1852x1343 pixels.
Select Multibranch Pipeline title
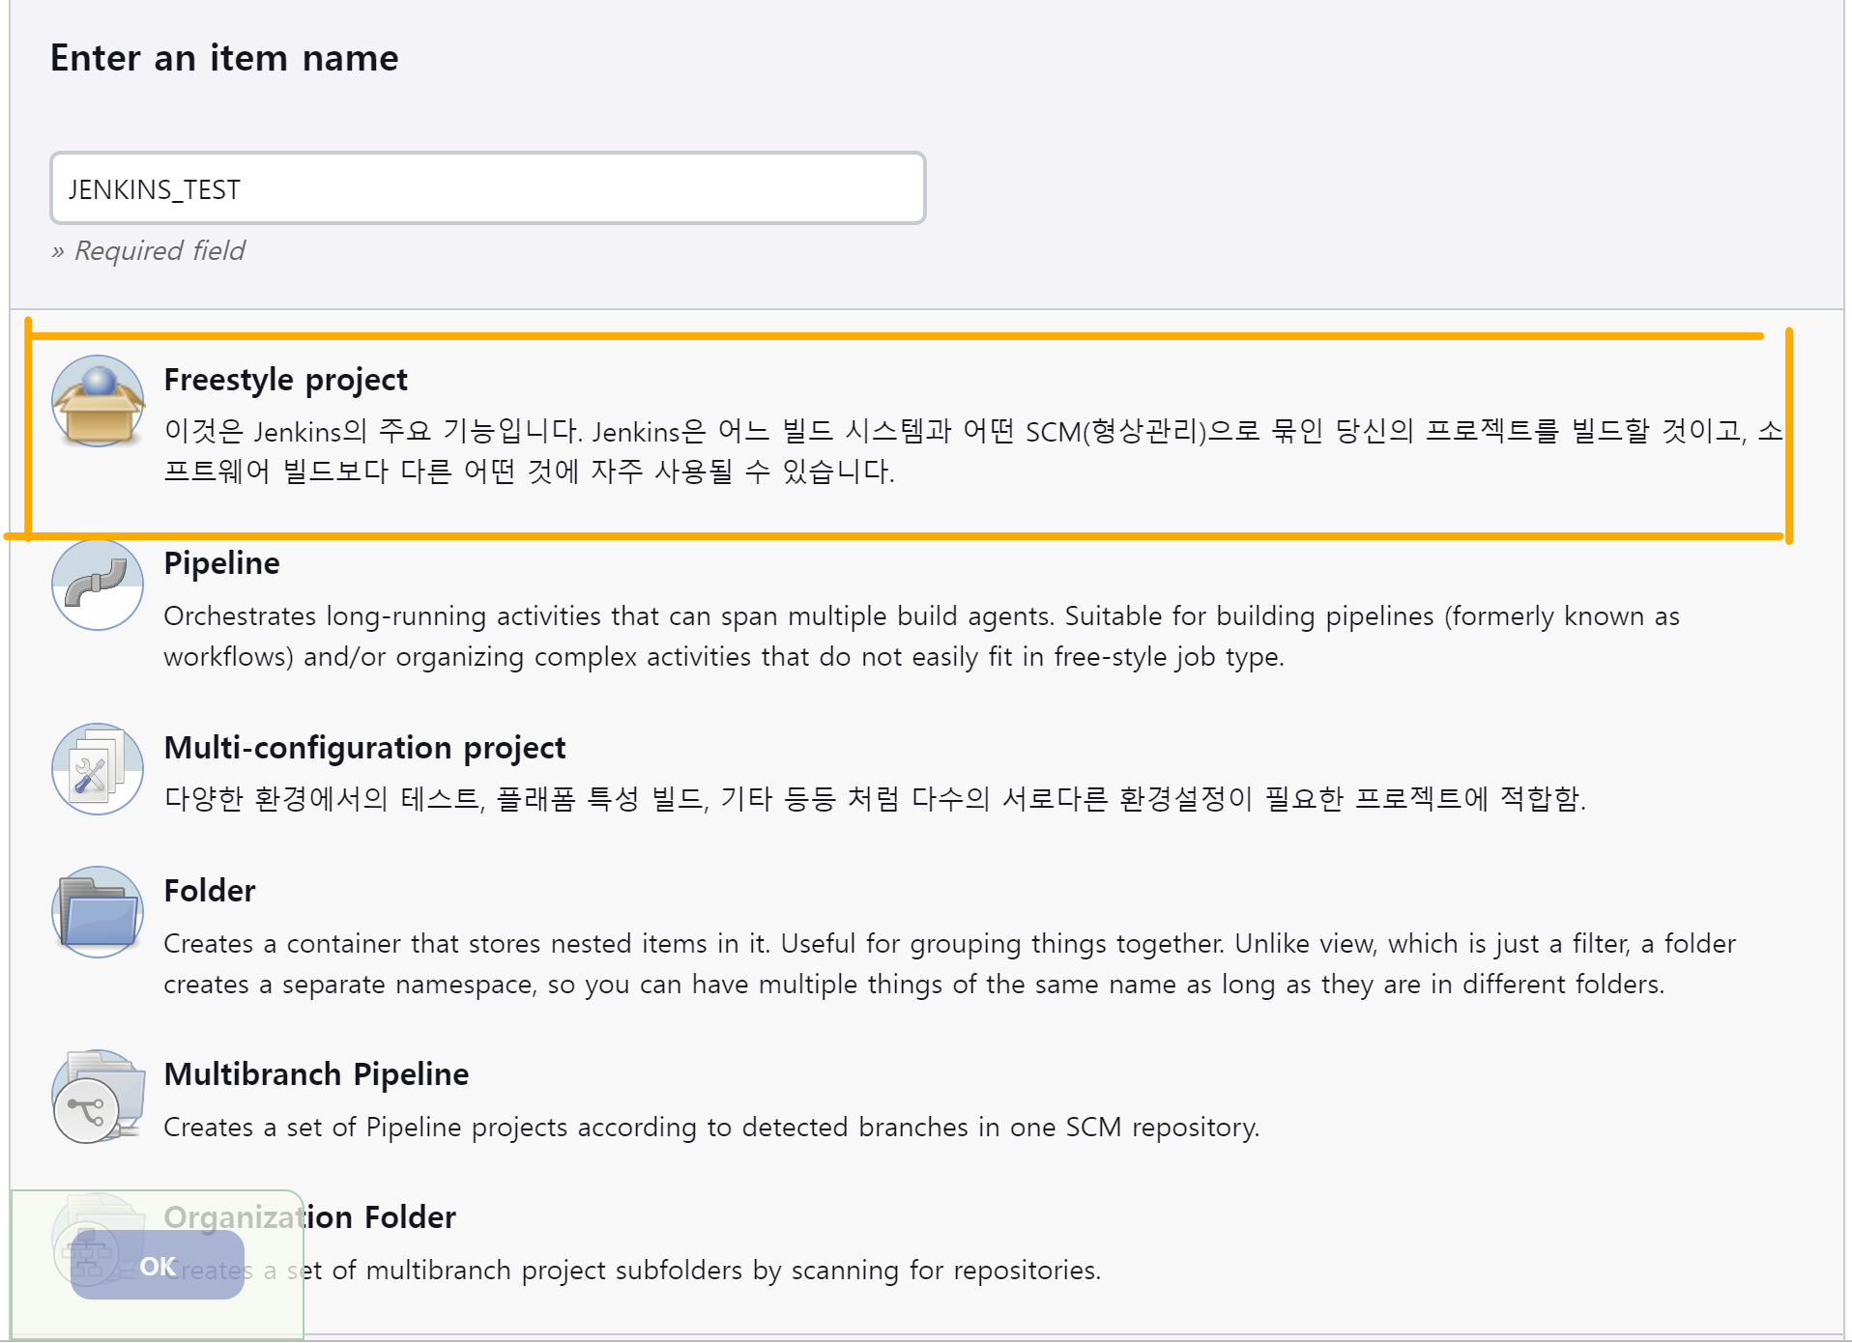point(316,1074)
